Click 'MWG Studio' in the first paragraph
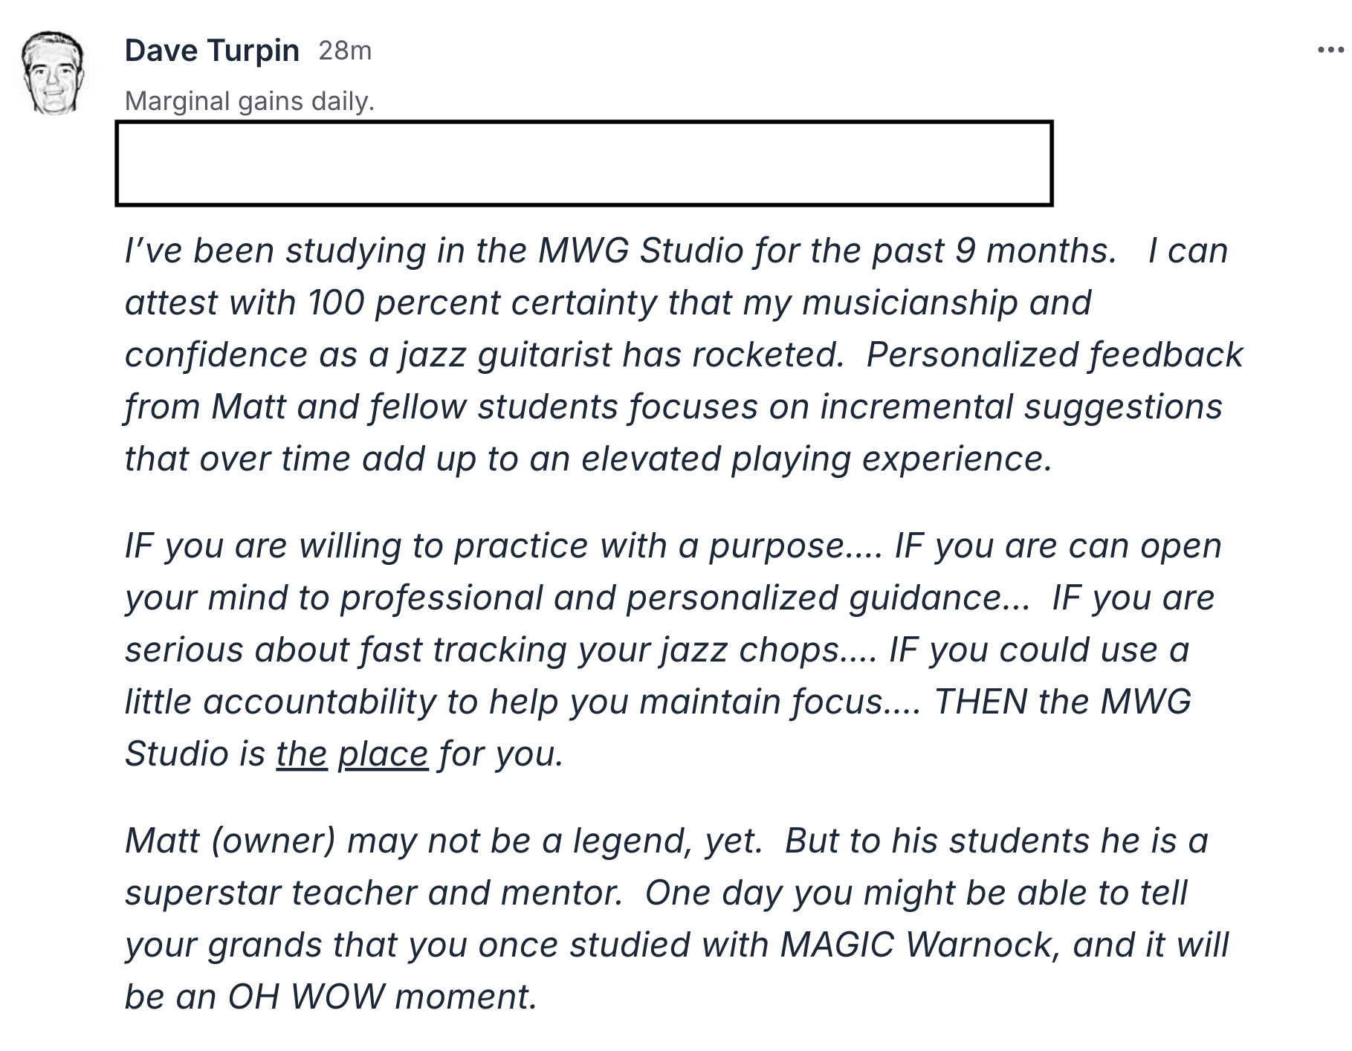 [641, 250]
